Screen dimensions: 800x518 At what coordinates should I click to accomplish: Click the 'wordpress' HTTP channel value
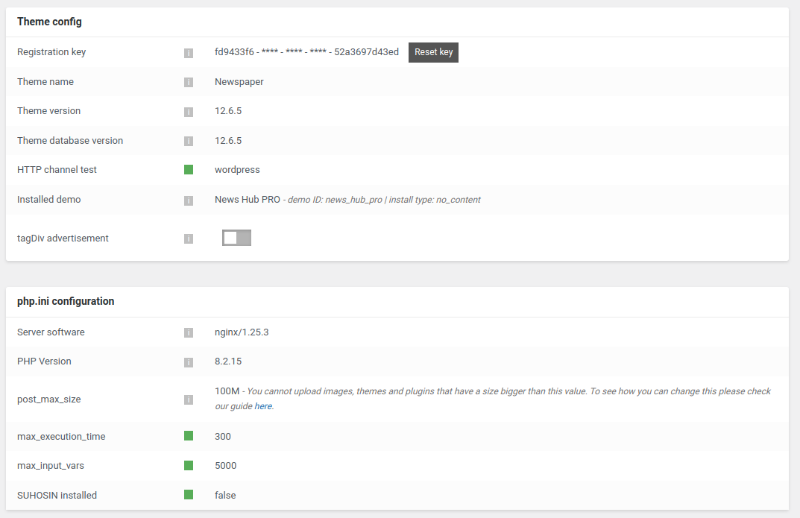(237, 170)
